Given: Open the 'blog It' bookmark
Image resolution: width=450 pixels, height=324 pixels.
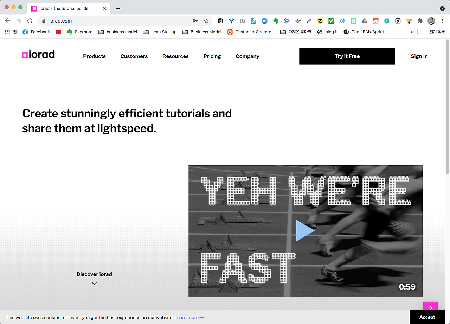Looking at the screenshot, I should (x=327, y=32).
